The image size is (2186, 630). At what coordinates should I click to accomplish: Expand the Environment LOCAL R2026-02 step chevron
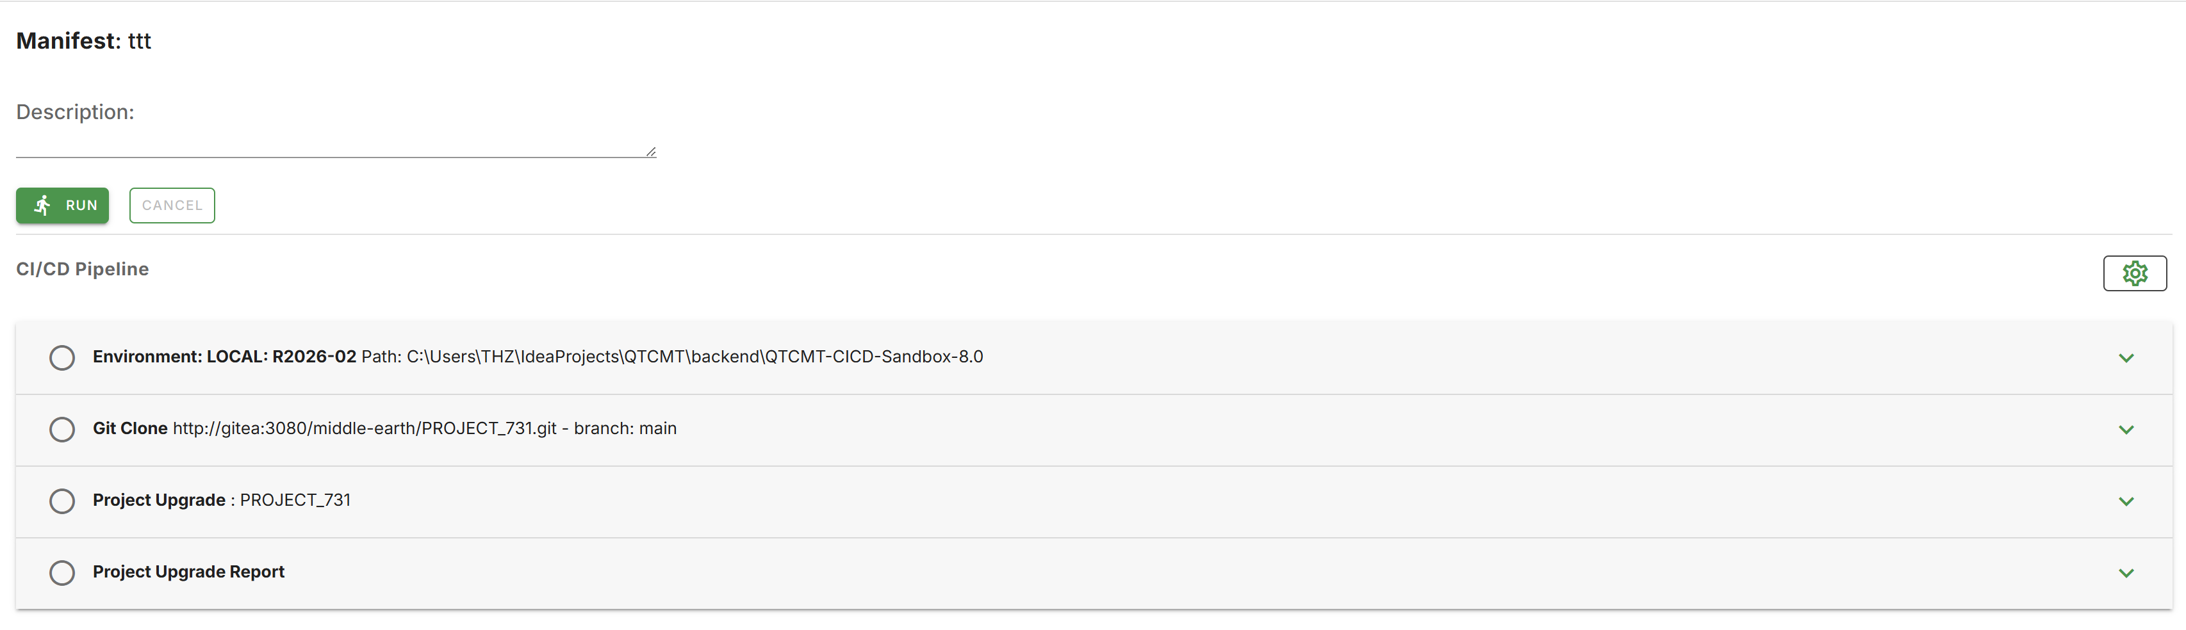2126,358
